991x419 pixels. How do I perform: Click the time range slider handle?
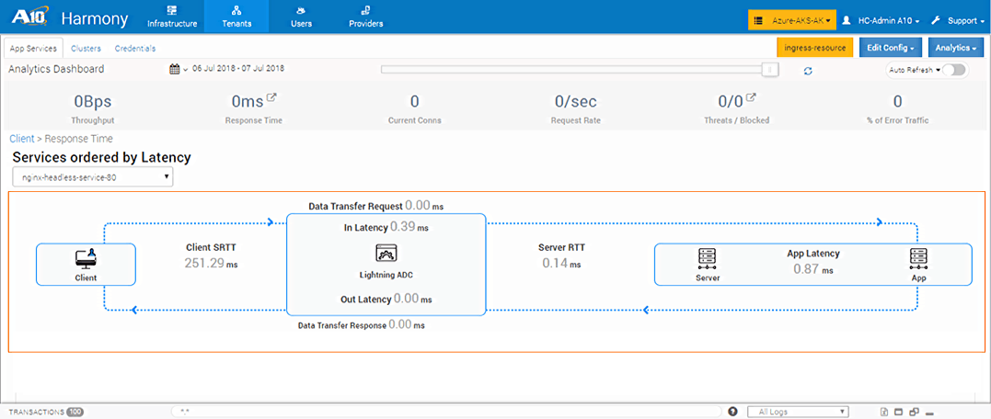[x=770, y=70]
